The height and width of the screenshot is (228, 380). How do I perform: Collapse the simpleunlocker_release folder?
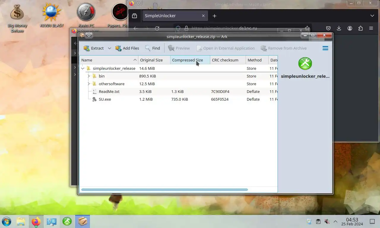coord(83,68)
